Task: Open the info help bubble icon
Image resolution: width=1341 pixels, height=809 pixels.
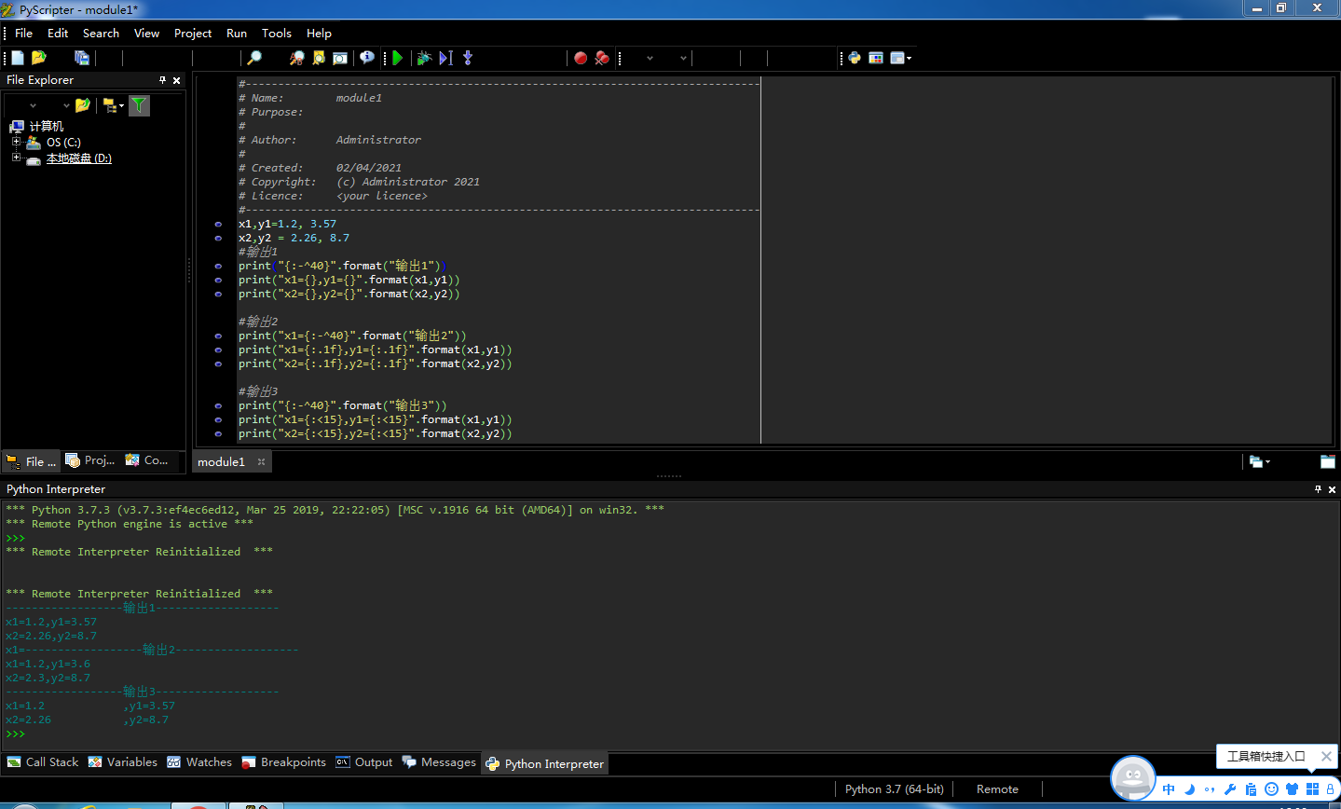Action: click(367, 58)
